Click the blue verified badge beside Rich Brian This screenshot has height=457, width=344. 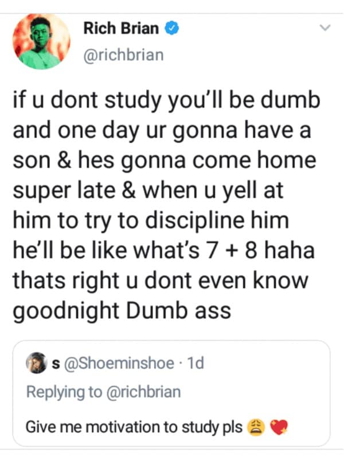pos(170,28)
